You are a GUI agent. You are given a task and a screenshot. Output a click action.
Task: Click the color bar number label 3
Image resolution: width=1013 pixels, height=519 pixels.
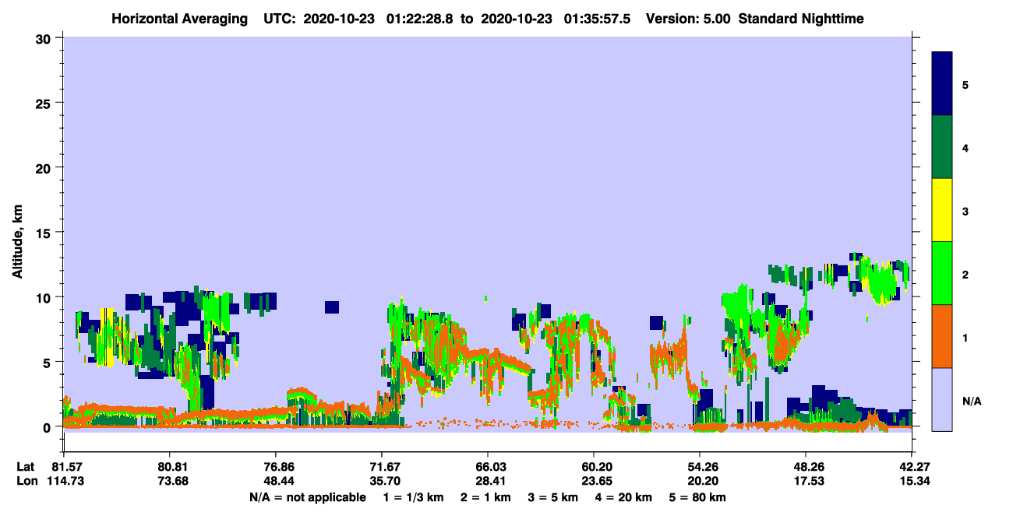click(965, 211)
